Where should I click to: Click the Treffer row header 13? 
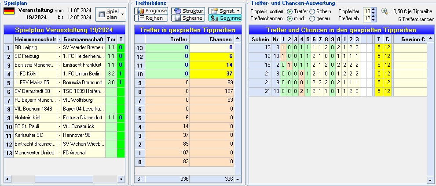coord(139,48)
